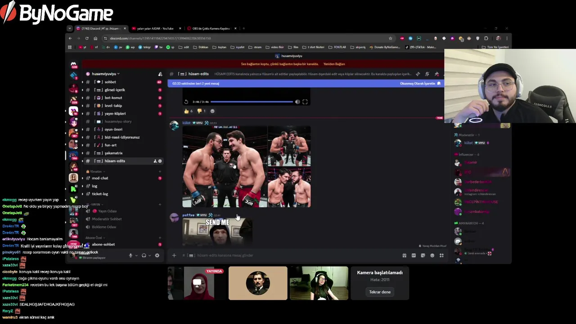Screen dimensions: 576x324
Task: Open large UFC face-off image
Action: (225, 166)
